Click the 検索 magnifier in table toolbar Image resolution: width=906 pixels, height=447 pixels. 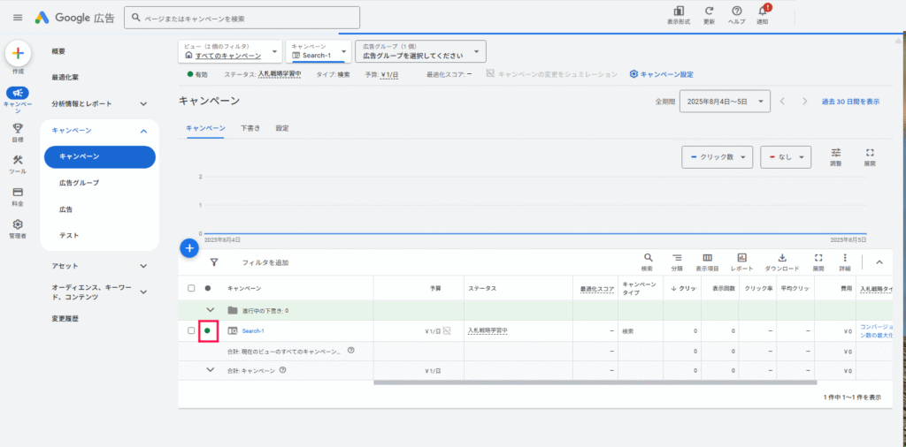pyautogui.click(x=648, y=258)
